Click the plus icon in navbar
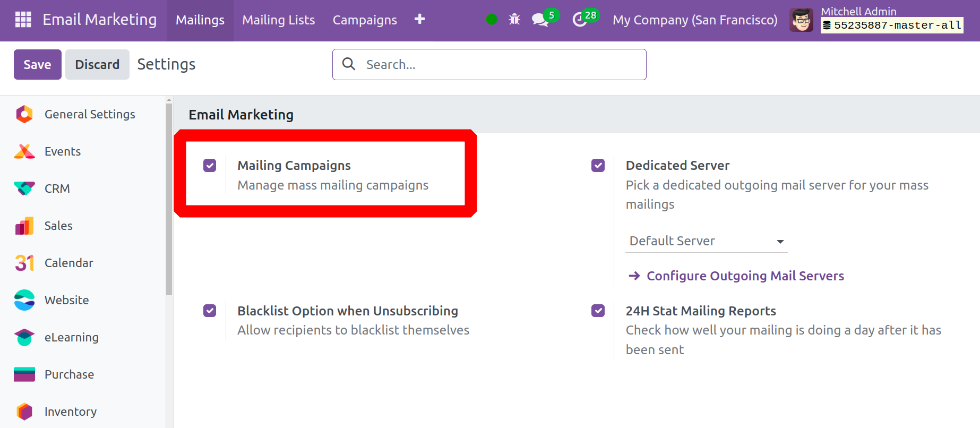The height and width of the screenshot is (428, 980). pos(419,20)
